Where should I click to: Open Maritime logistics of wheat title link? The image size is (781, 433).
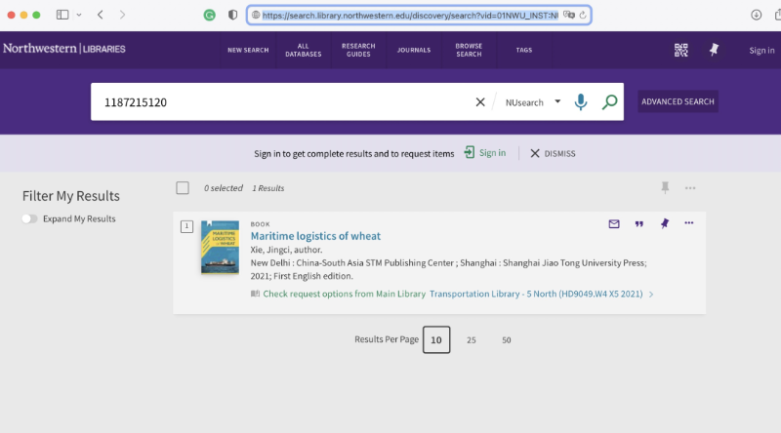[315, 236]
